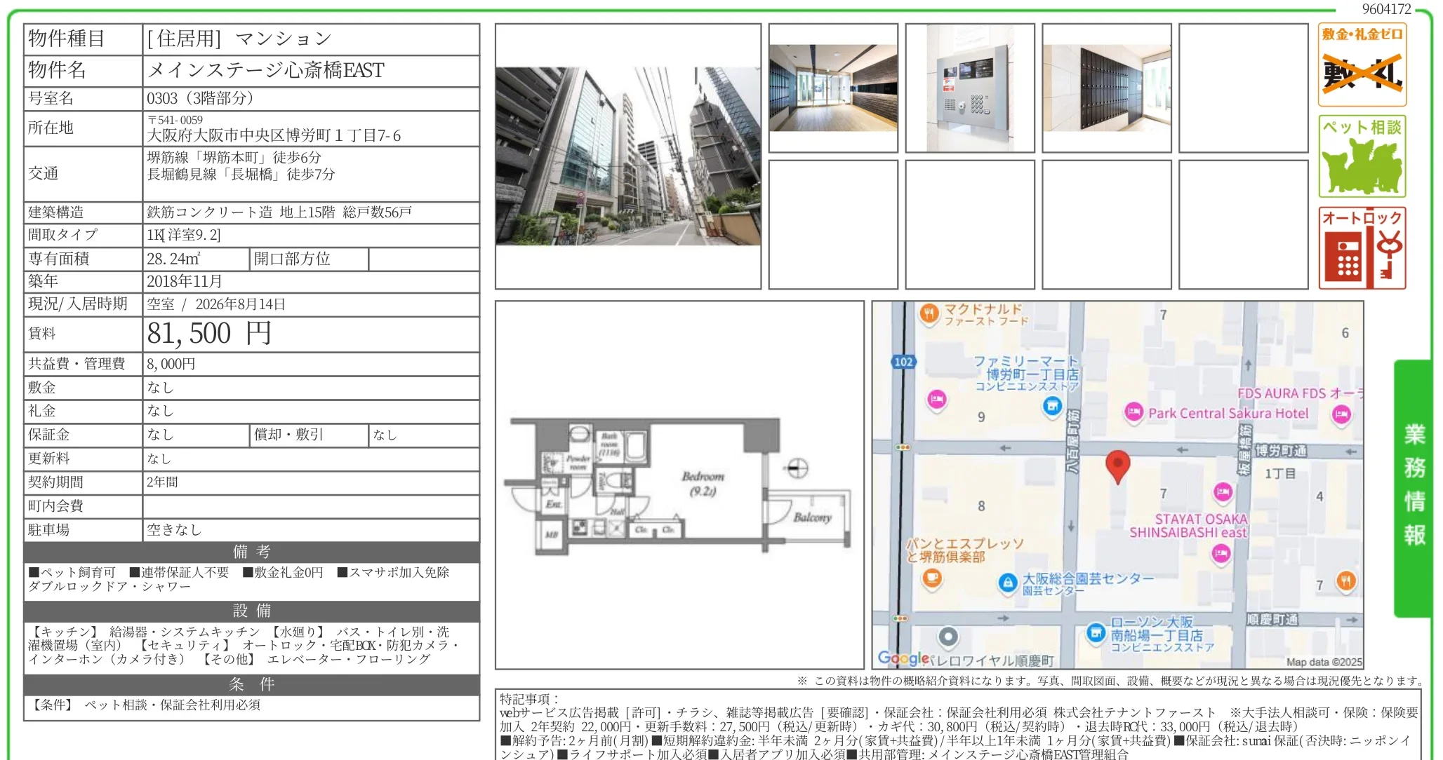Image resolution: width=1443 pixels, height=760 pixels.
Task: Click the ローソン大阪南船場一丁目店 marker icon
Action: pyautogui.click(x=1096, y=633)
